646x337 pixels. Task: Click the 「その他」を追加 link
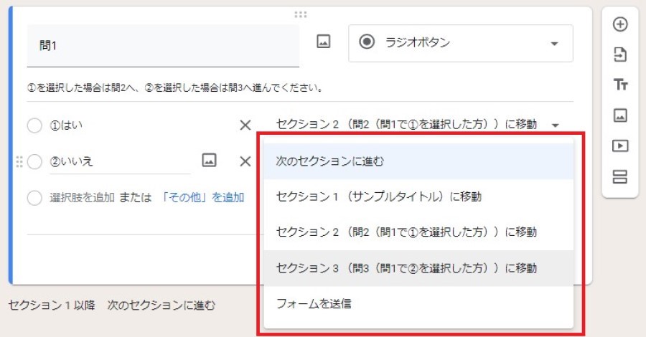tap(202, 198)
